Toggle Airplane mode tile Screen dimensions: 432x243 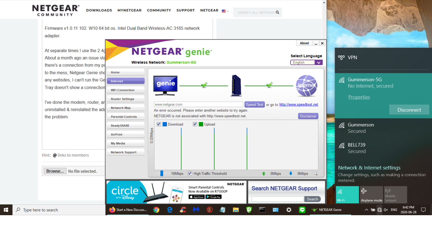tap(372, 194)
